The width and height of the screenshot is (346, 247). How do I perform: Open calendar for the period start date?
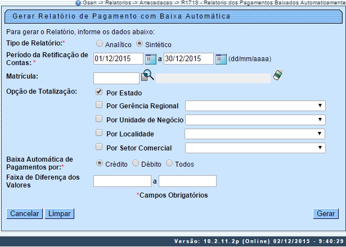point(150,59)
